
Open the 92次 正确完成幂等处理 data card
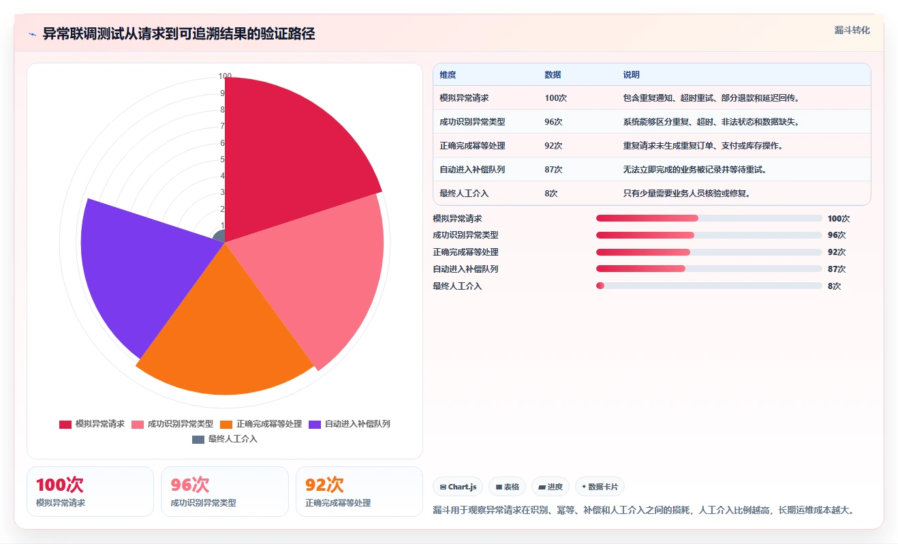[x=359, y=492]
